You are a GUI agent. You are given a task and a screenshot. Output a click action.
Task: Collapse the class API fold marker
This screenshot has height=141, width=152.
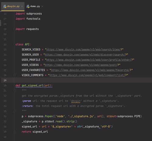click(14, 44)
